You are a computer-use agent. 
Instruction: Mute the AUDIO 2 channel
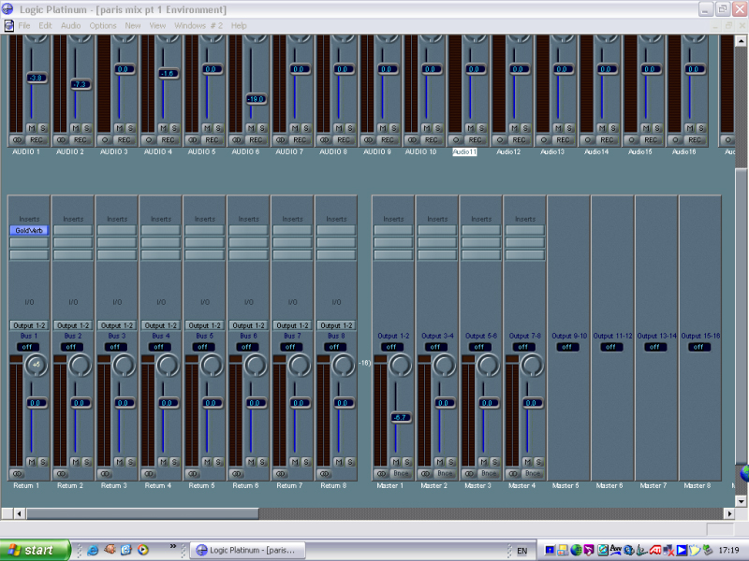point(75,128)
